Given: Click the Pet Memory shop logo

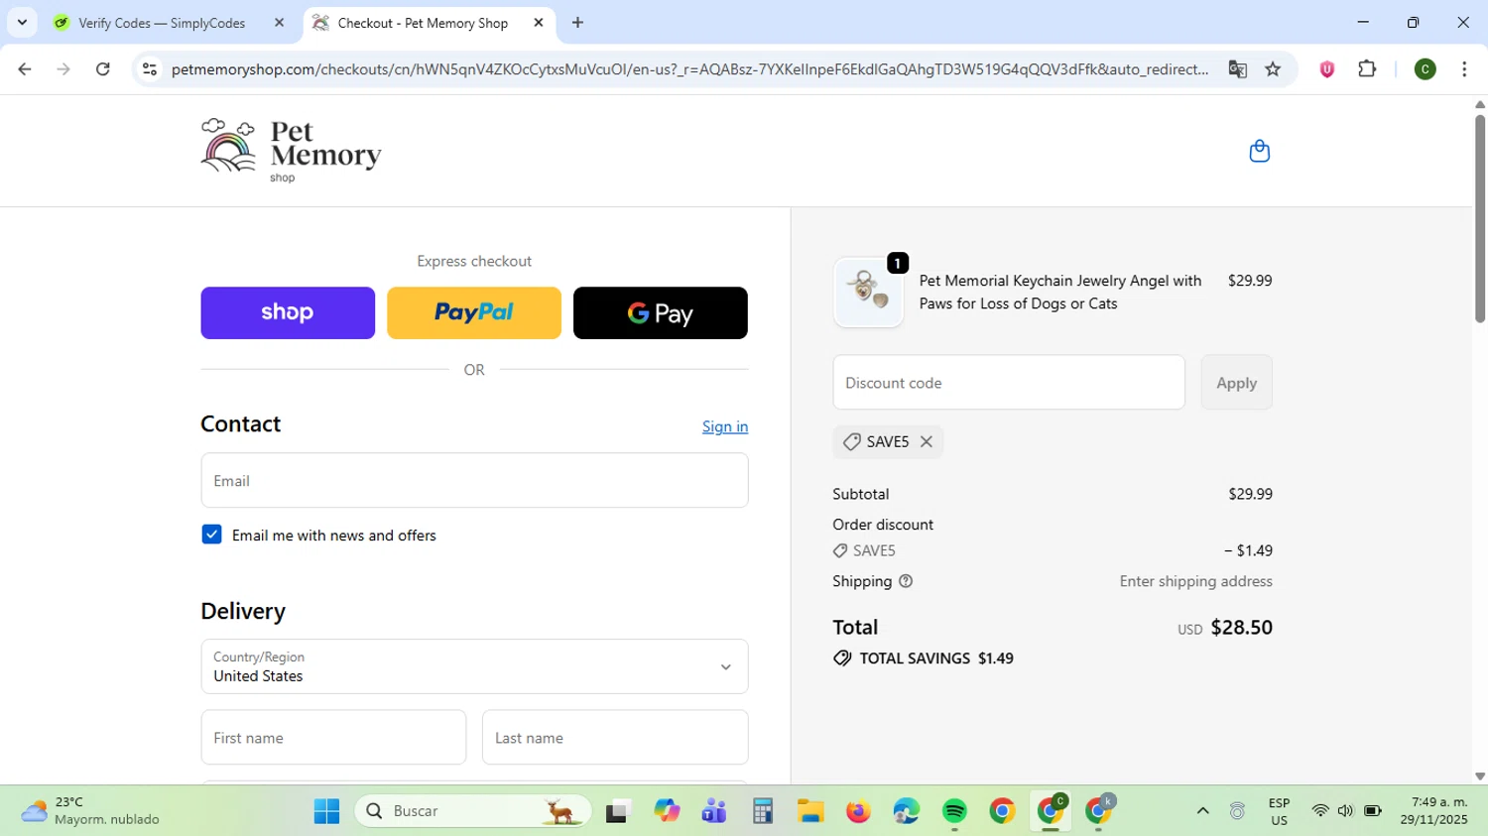Looking at the screenshot, I should (x=291, y=151).
